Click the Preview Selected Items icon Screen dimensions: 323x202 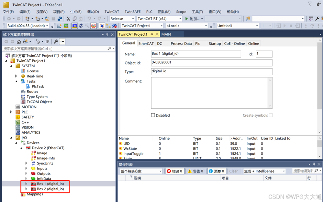(62, 41)
